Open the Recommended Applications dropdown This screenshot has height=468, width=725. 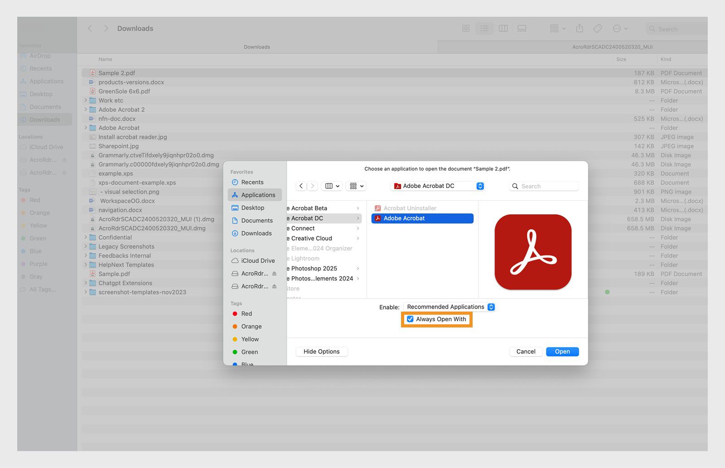[449, 307]
